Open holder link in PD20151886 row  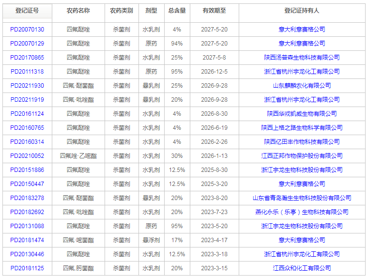point(302,170)
